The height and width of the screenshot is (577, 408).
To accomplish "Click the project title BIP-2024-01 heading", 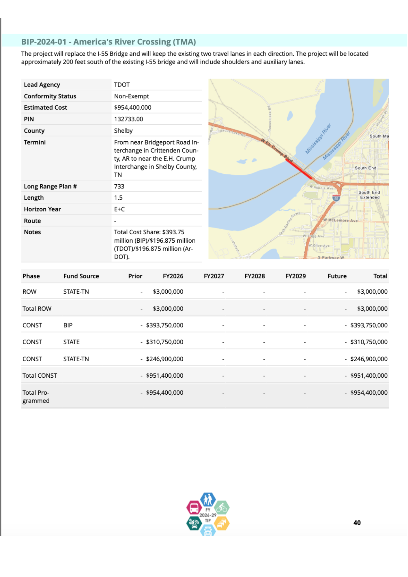I will coord(108,42).
